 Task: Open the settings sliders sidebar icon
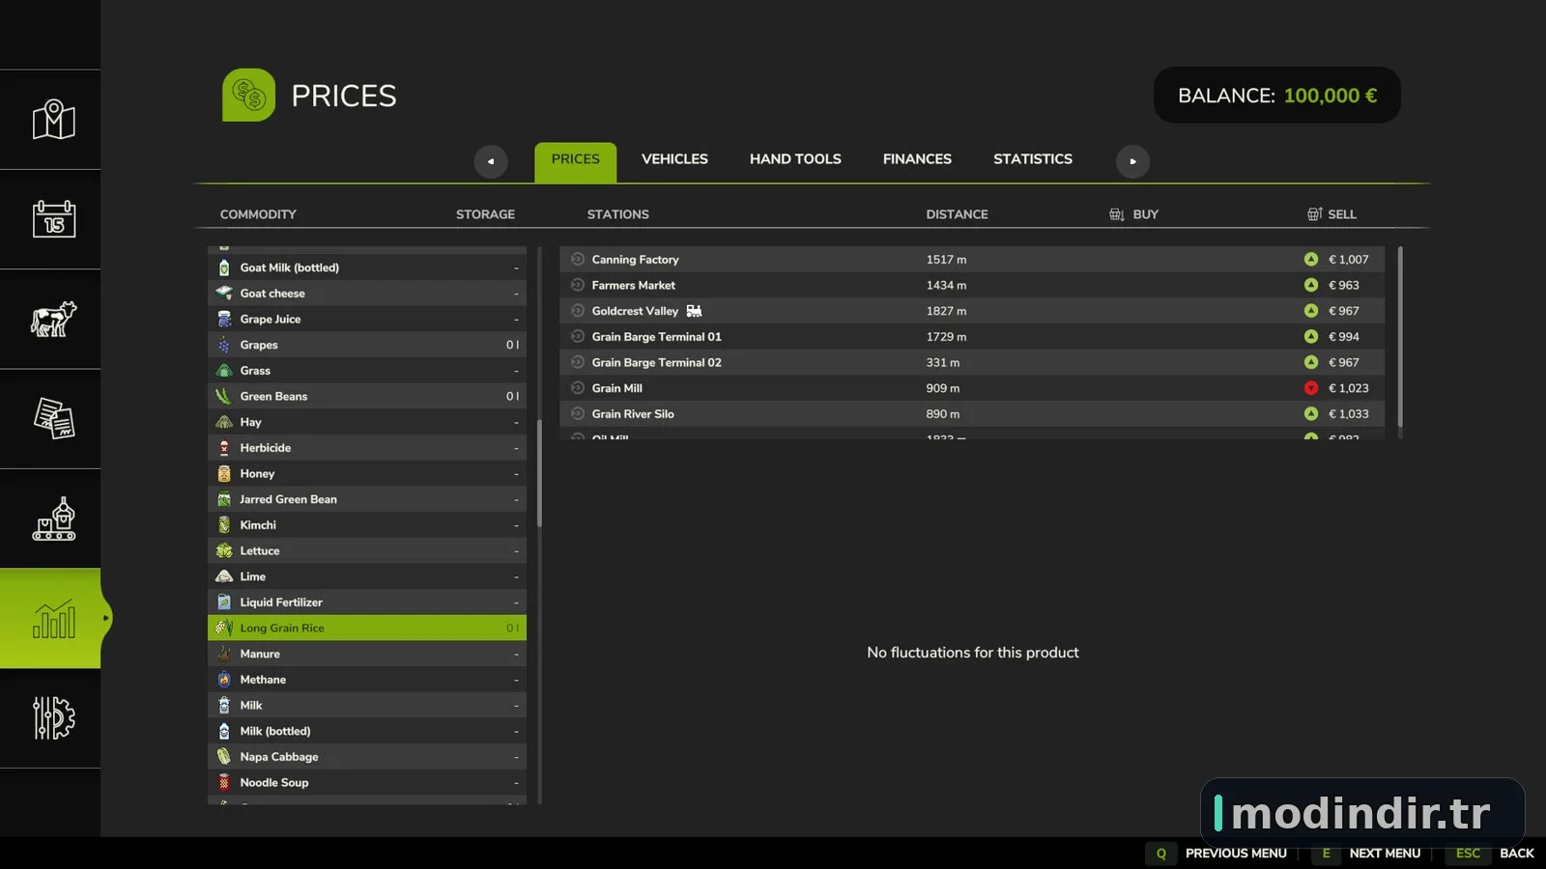point(53,718)
